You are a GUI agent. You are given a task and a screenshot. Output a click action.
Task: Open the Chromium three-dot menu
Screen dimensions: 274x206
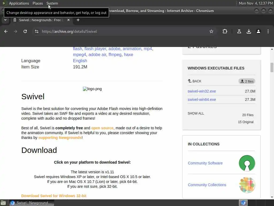point(268,31)
